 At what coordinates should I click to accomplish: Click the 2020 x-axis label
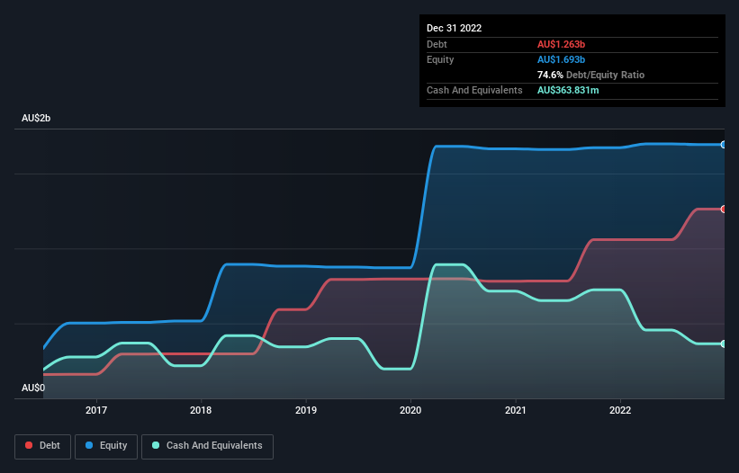(410, 410)
